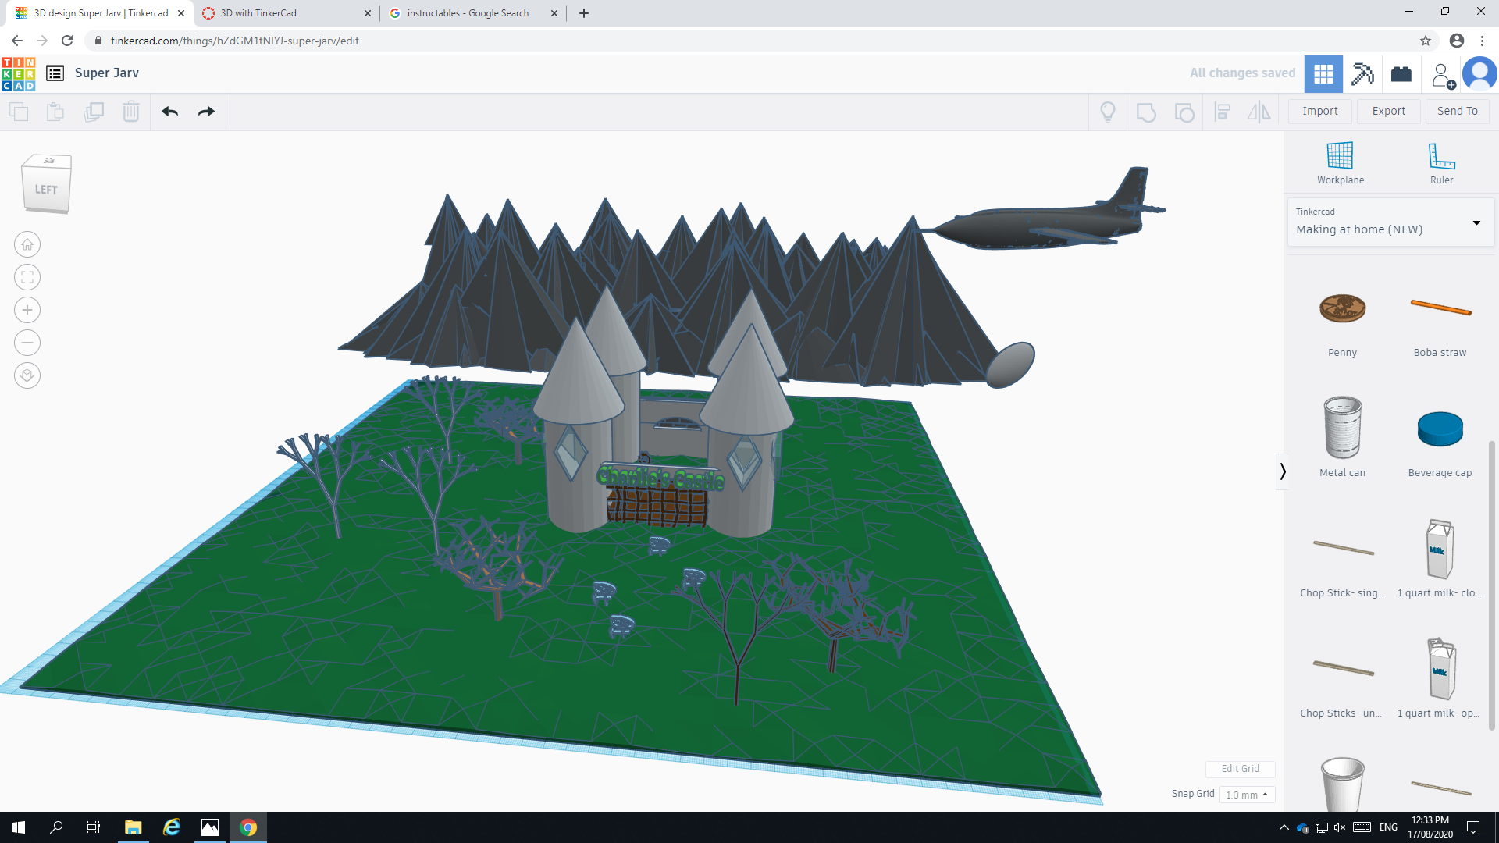Click the invite collaborator icon
Viewport: 1499px width, 843px height.
click(x=1442, y=75)
